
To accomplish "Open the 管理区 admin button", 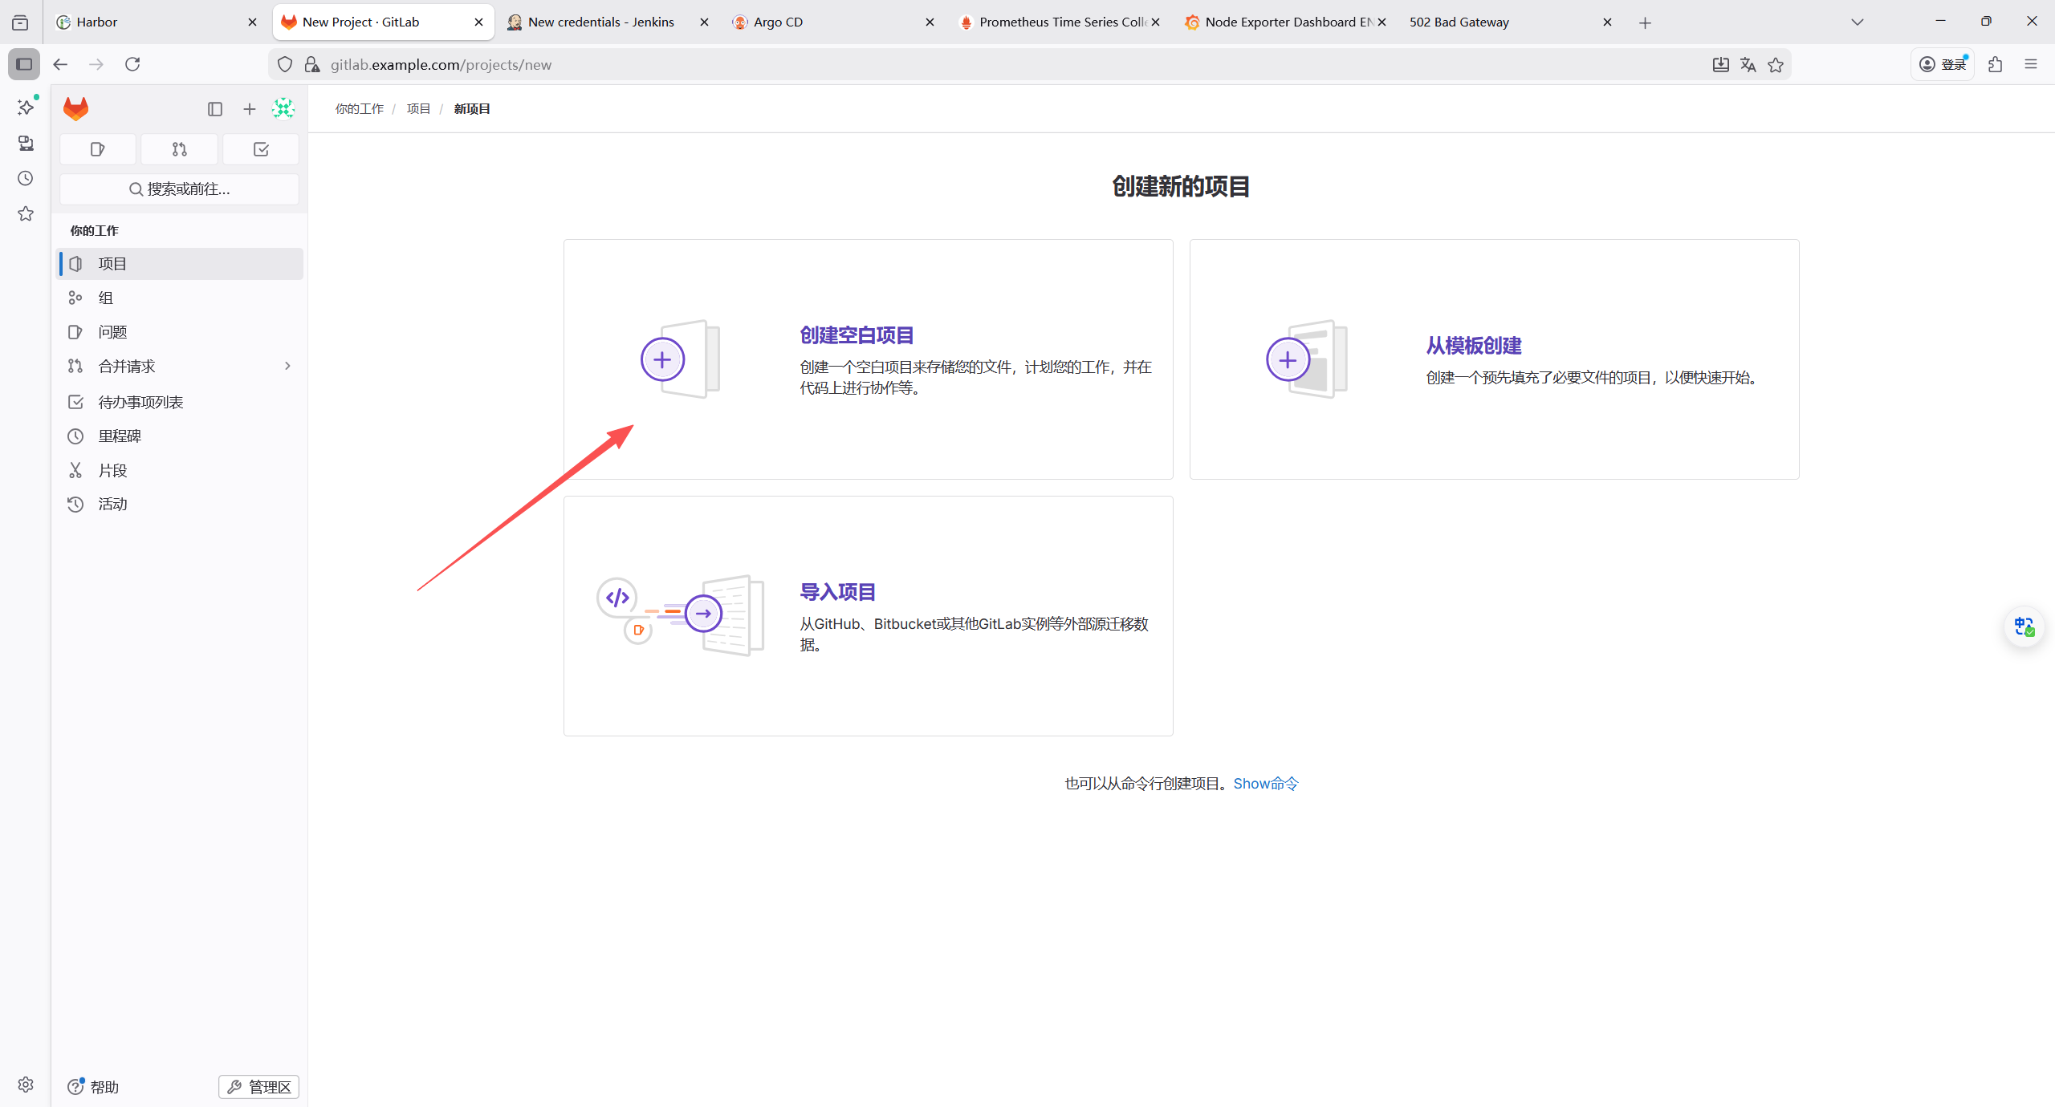I will click(258, 1087).
